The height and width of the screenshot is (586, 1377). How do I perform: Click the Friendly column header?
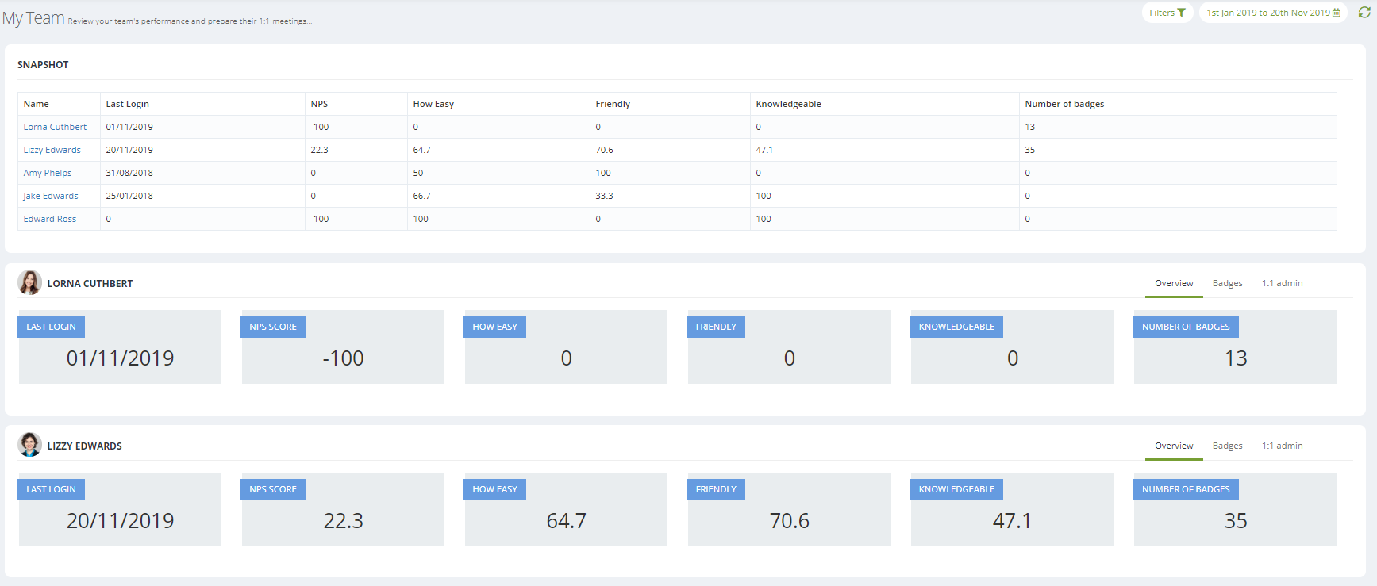[670, 104]
